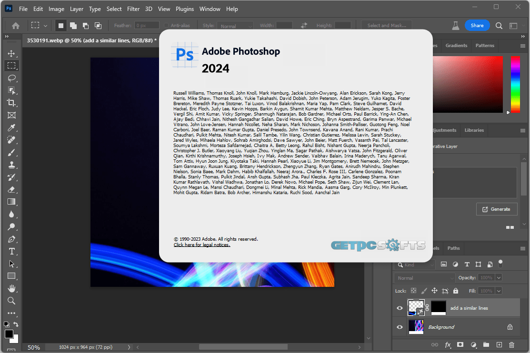The image size is (530, 353).
Task: Select the Blur tool
Action: pyautogui.click(x=11, y=214)
